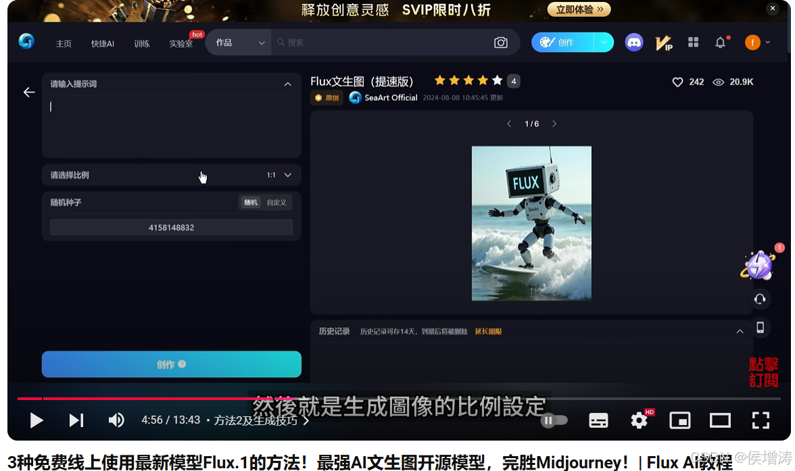Viewport: 795px width, 471px height.
Task: Mute the video volume
Action: 116,420
